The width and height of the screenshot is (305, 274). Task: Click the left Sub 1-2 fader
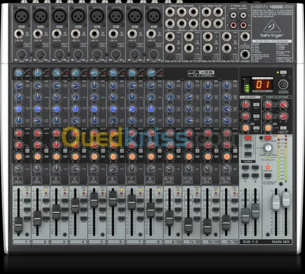click(x=245, y=216)
